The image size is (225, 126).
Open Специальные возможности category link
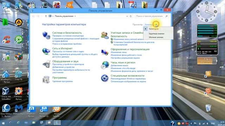[x=127, y=76]
